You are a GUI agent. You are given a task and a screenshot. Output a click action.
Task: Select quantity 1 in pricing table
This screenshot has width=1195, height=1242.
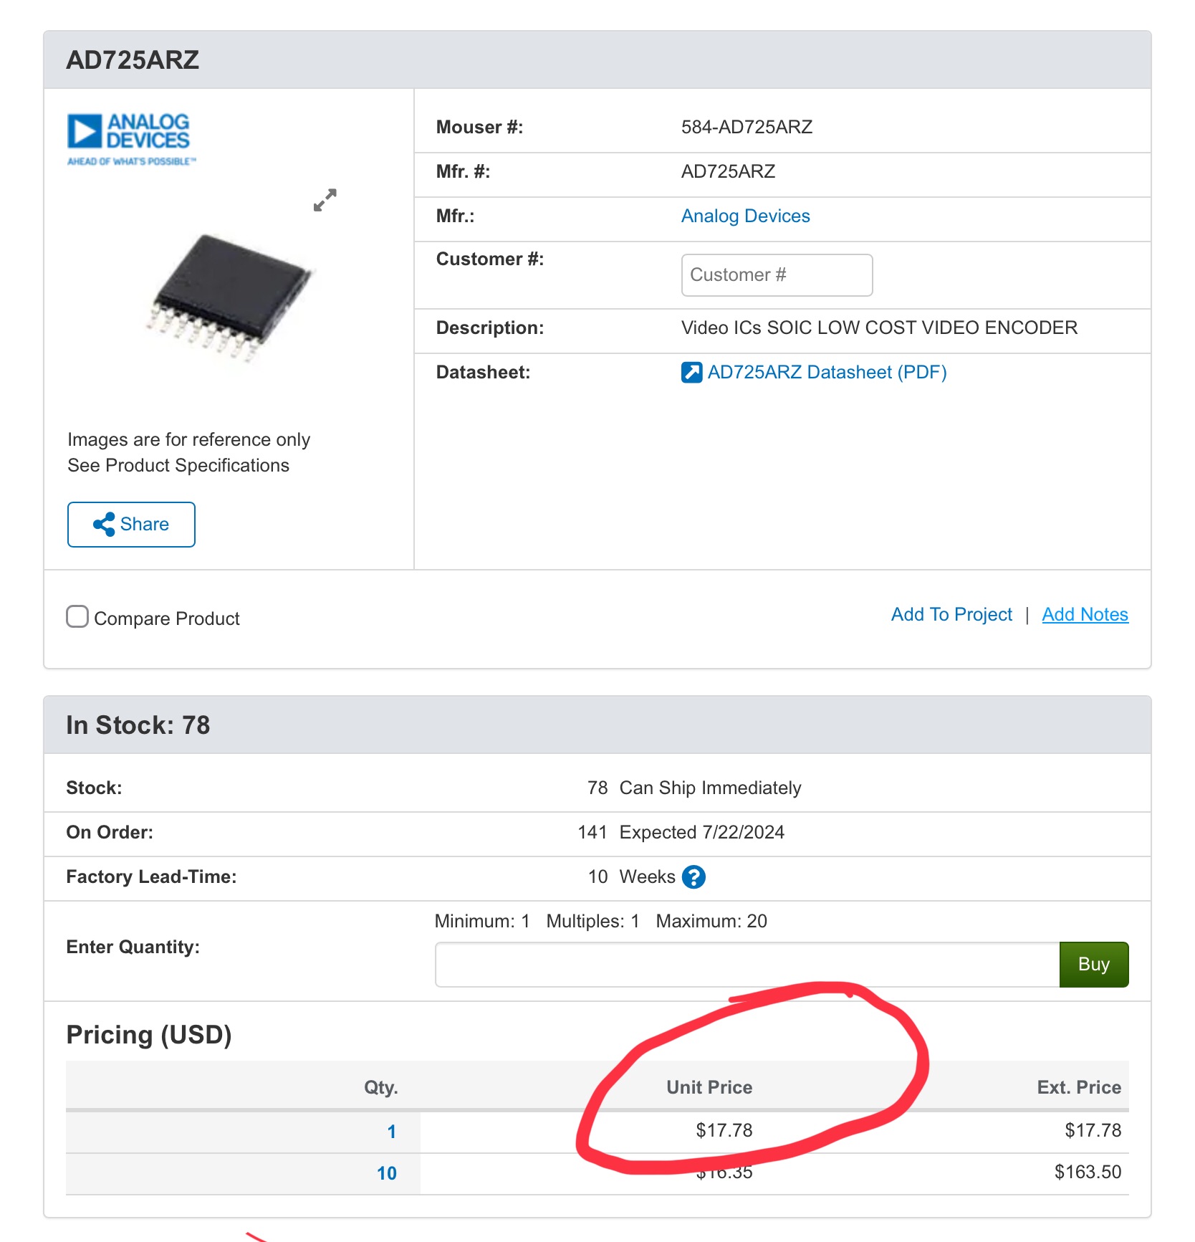tap(392, 1132)
